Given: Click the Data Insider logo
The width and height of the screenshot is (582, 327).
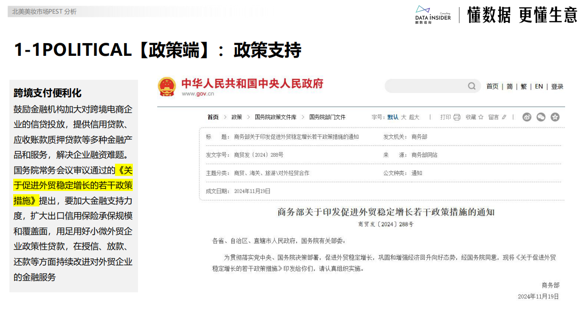Looking at the screenshot, I should 433,15.
